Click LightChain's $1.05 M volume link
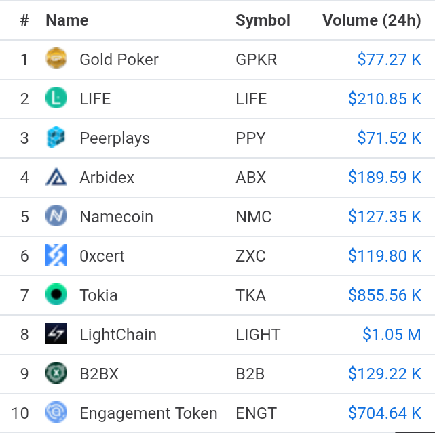 [x=392, y=335]
